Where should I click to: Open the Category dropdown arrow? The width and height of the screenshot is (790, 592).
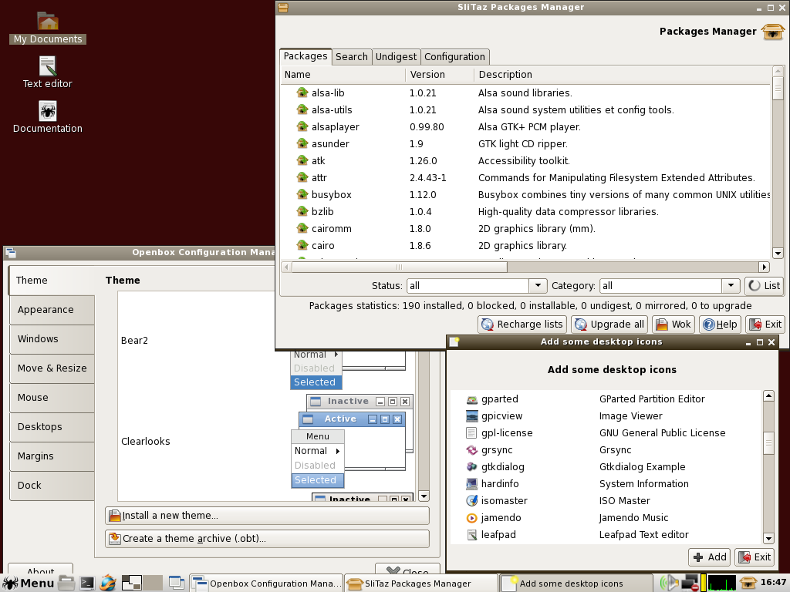tap(731, 285)
